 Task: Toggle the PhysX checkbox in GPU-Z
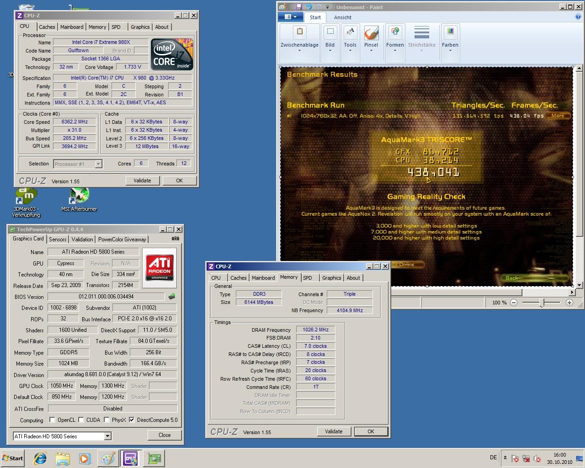click(x=106, y=420)
